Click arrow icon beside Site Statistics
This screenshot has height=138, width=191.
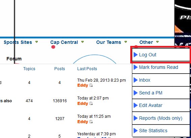point(136,131)
